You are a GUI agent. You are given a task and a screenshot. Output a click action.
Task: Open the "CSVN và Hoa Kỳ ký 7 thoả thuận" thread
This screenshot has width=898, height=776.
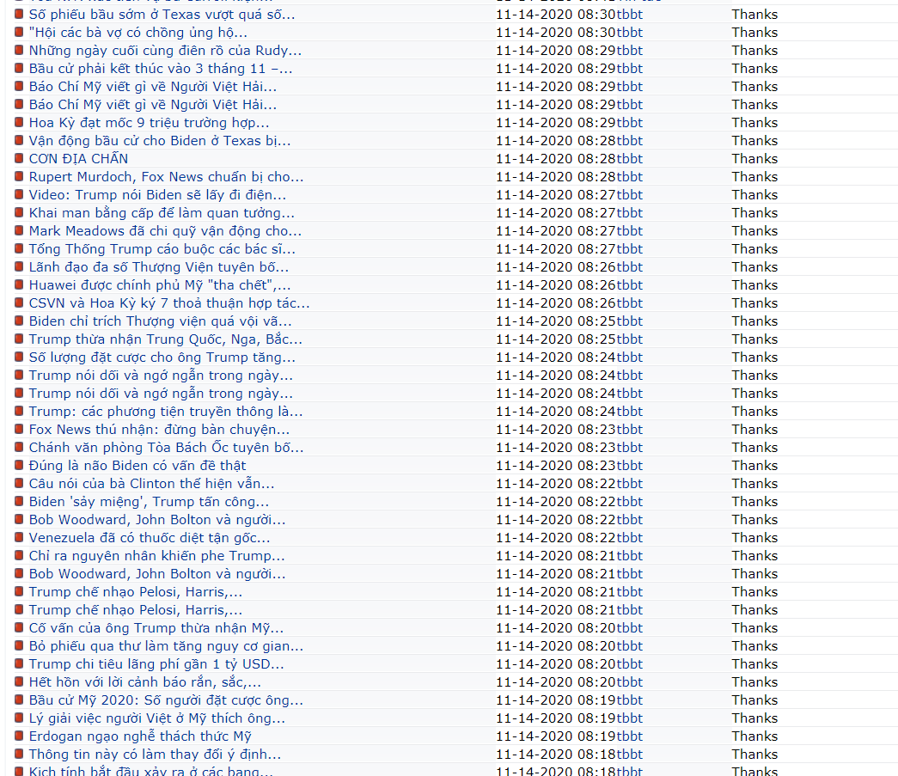click(169, 303)
